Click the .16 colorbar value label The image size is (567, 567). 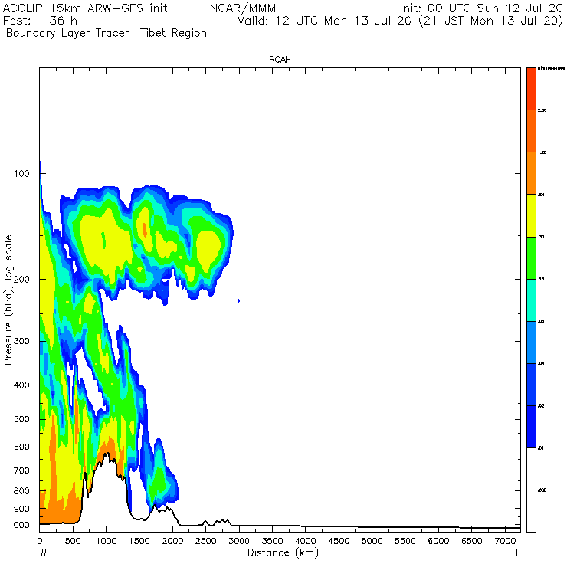(x=541, y=279)
